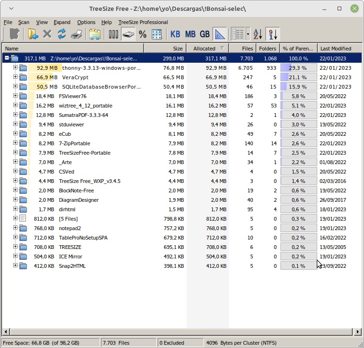Click the thonny percent-of-parent bar
The width and height of the screenshot is (364, 348).
click(x=298, y=68)
